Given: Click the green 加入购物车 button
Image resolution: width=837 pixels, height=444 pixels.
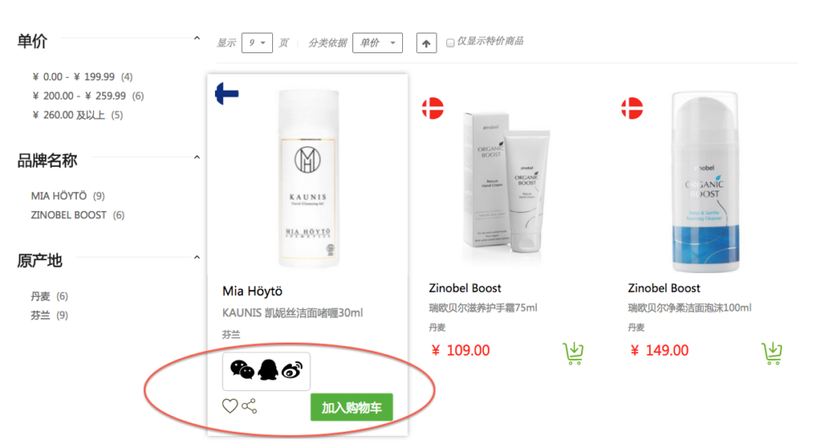Looking at the screenshot, I should 351,407.
